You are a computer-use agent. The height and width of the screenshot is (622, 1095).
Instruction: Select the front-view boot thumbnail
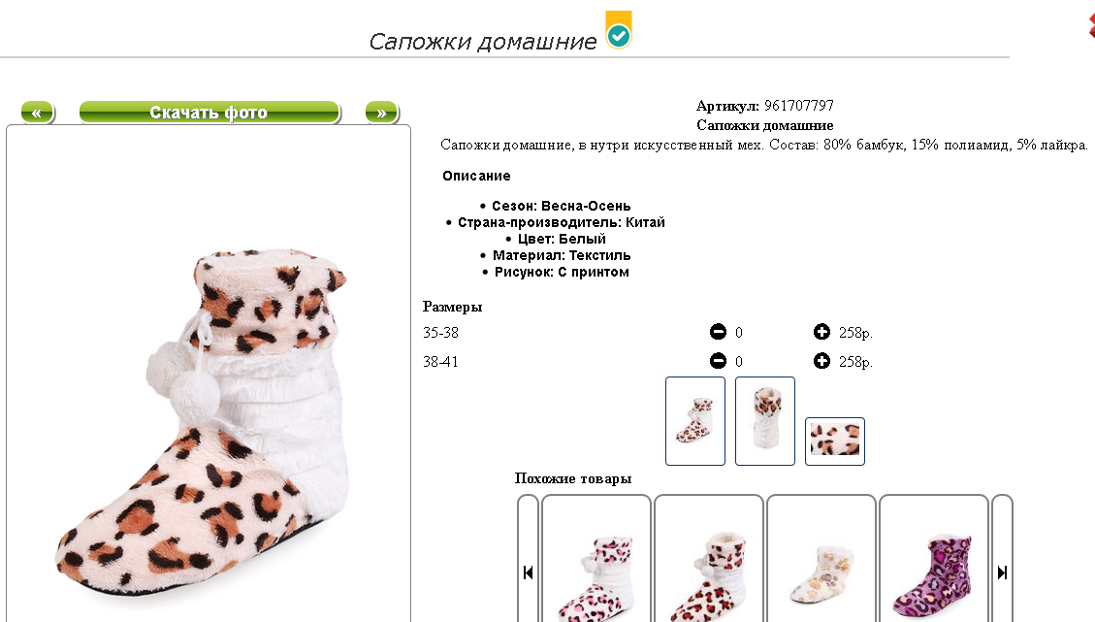point(764,421)
